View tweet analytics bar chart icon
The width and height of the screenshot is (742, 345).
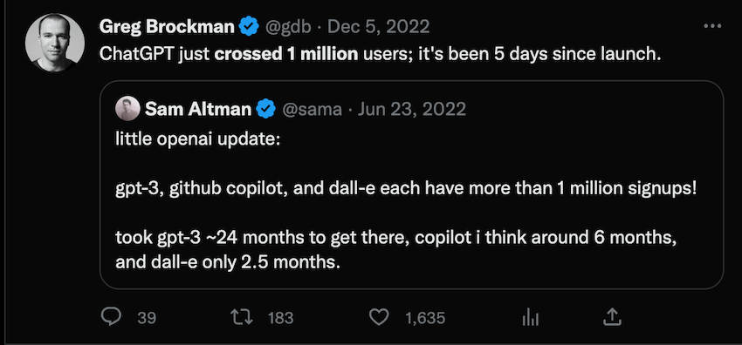point(531,318)
